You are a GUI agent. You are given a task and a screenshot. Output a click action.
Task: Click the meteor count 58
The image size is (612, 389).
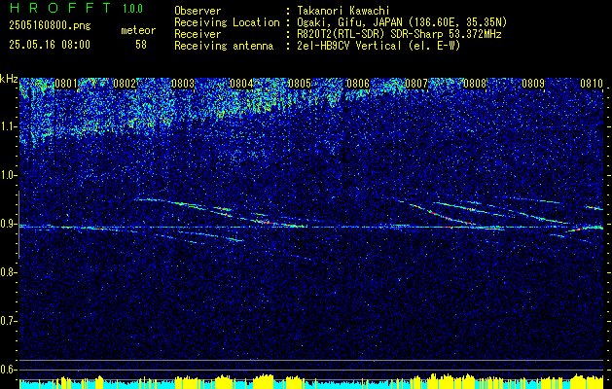[x=141, y=45]
